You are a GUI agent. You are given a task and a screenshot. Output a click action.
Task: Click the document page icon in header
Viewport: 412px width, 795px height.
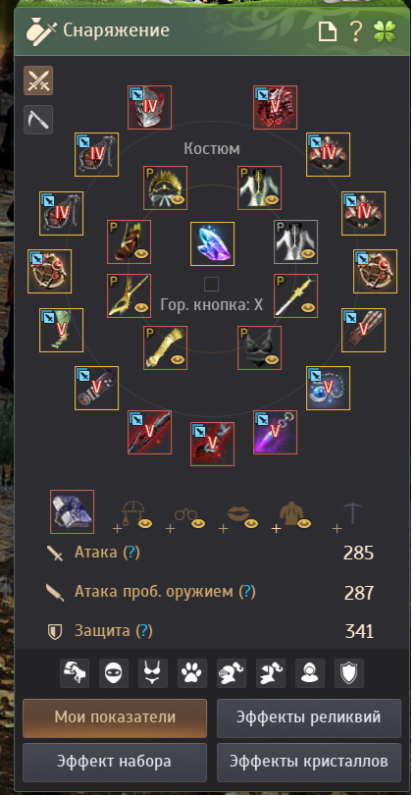(328, 32)
